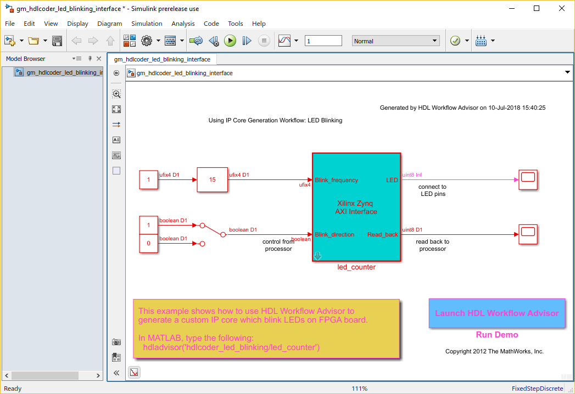Click the Update Diagram refresh icon
This screenshot has height=394, width=575.
(196, 41)
